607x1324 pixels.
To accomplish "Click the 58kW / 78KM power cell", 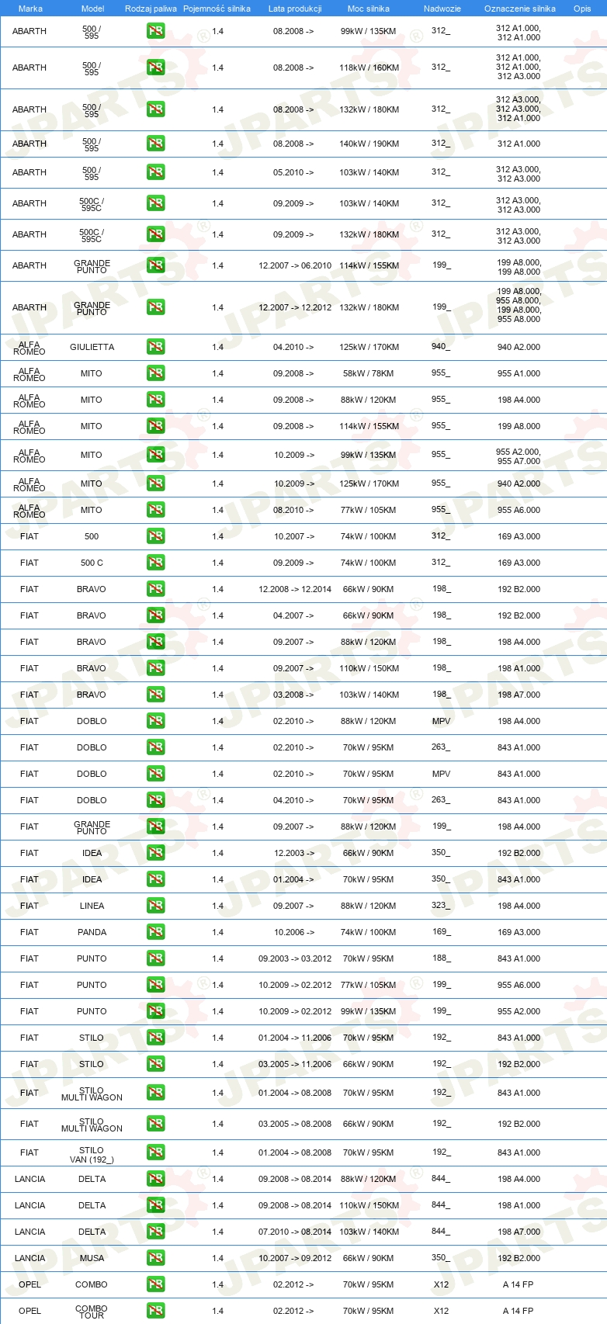I will point(369,373).
